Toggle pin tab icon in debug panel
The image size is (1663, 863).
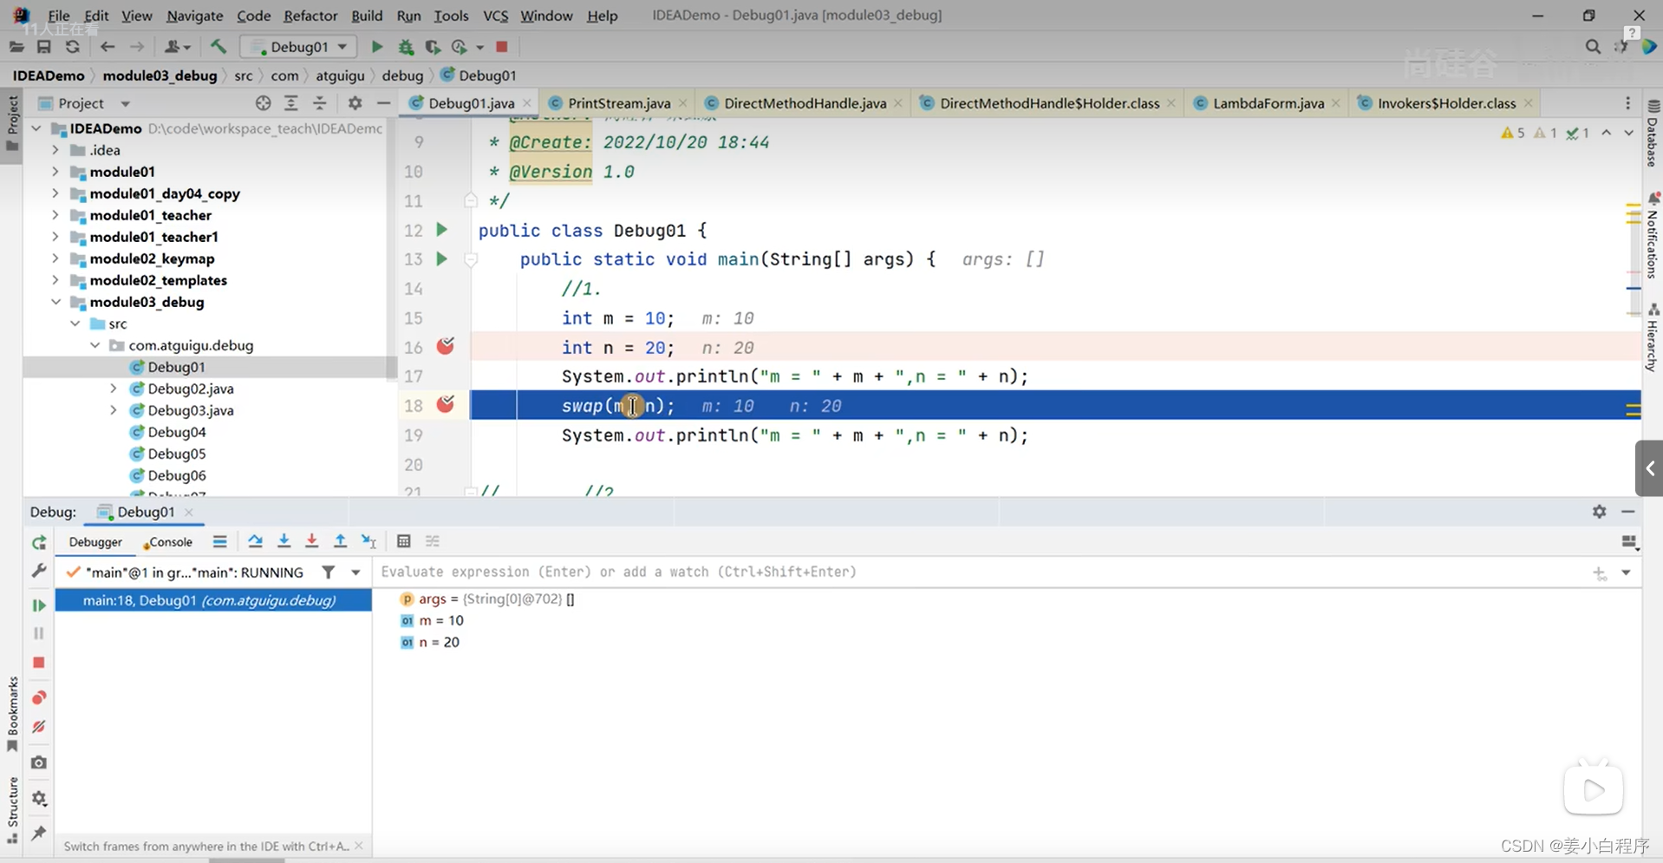39,834
